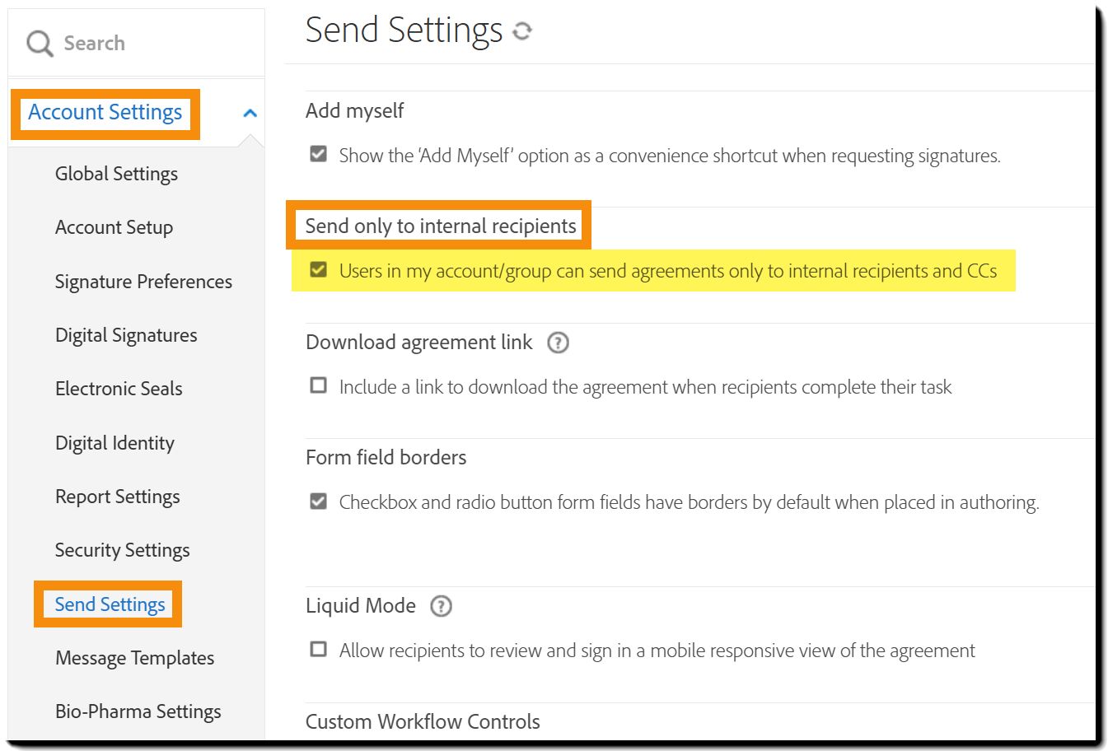The height and width of the screenshot is (751, 1108).
Task: Select Security Settings in sidebar
Action: [x=122, y=550]
